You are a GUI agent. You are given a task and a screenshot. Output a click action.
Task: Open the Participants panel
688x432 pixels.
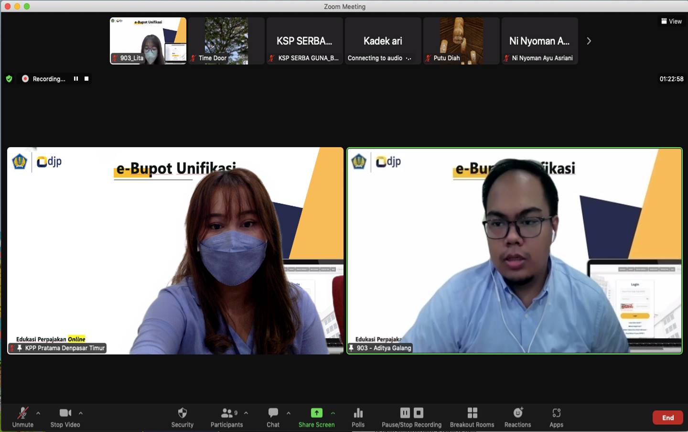tap(226, 417)
